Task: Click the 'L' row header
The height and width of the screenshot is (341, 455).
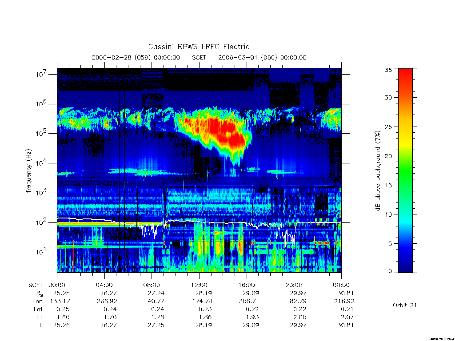Action: click(x=41, y=325)
